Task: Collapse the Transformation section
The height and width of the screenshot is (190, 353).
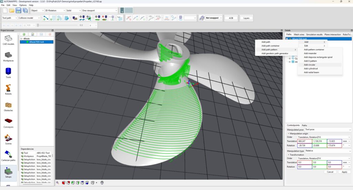Action: (289, 155)
